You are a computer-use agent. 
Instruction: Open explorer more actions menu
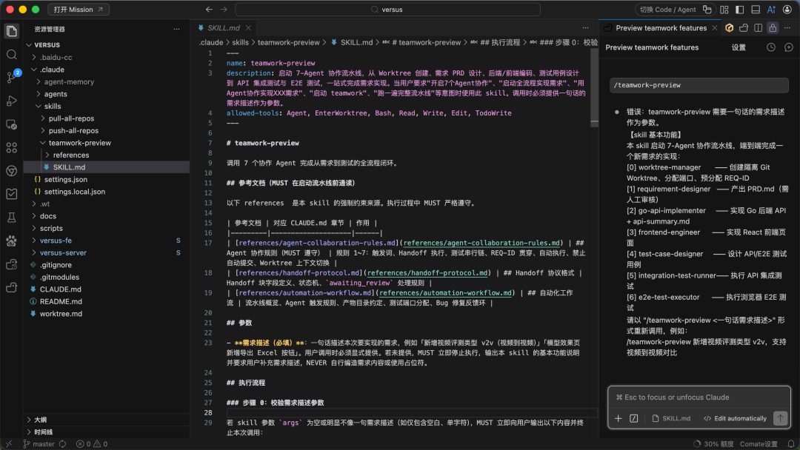coord(176,29)
